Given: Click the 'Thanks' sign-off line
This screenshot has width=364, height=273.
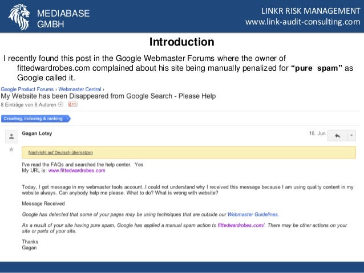Looking at the screenshot, I should (x=30, y=242).
